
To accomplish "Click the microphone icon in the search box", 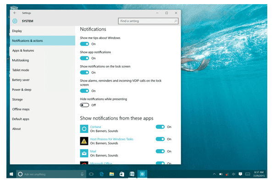I will pyautogui.click(x=82, y=174).
